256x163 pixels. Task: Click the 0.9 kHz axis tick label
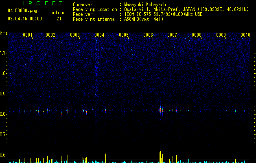(4, 94)
